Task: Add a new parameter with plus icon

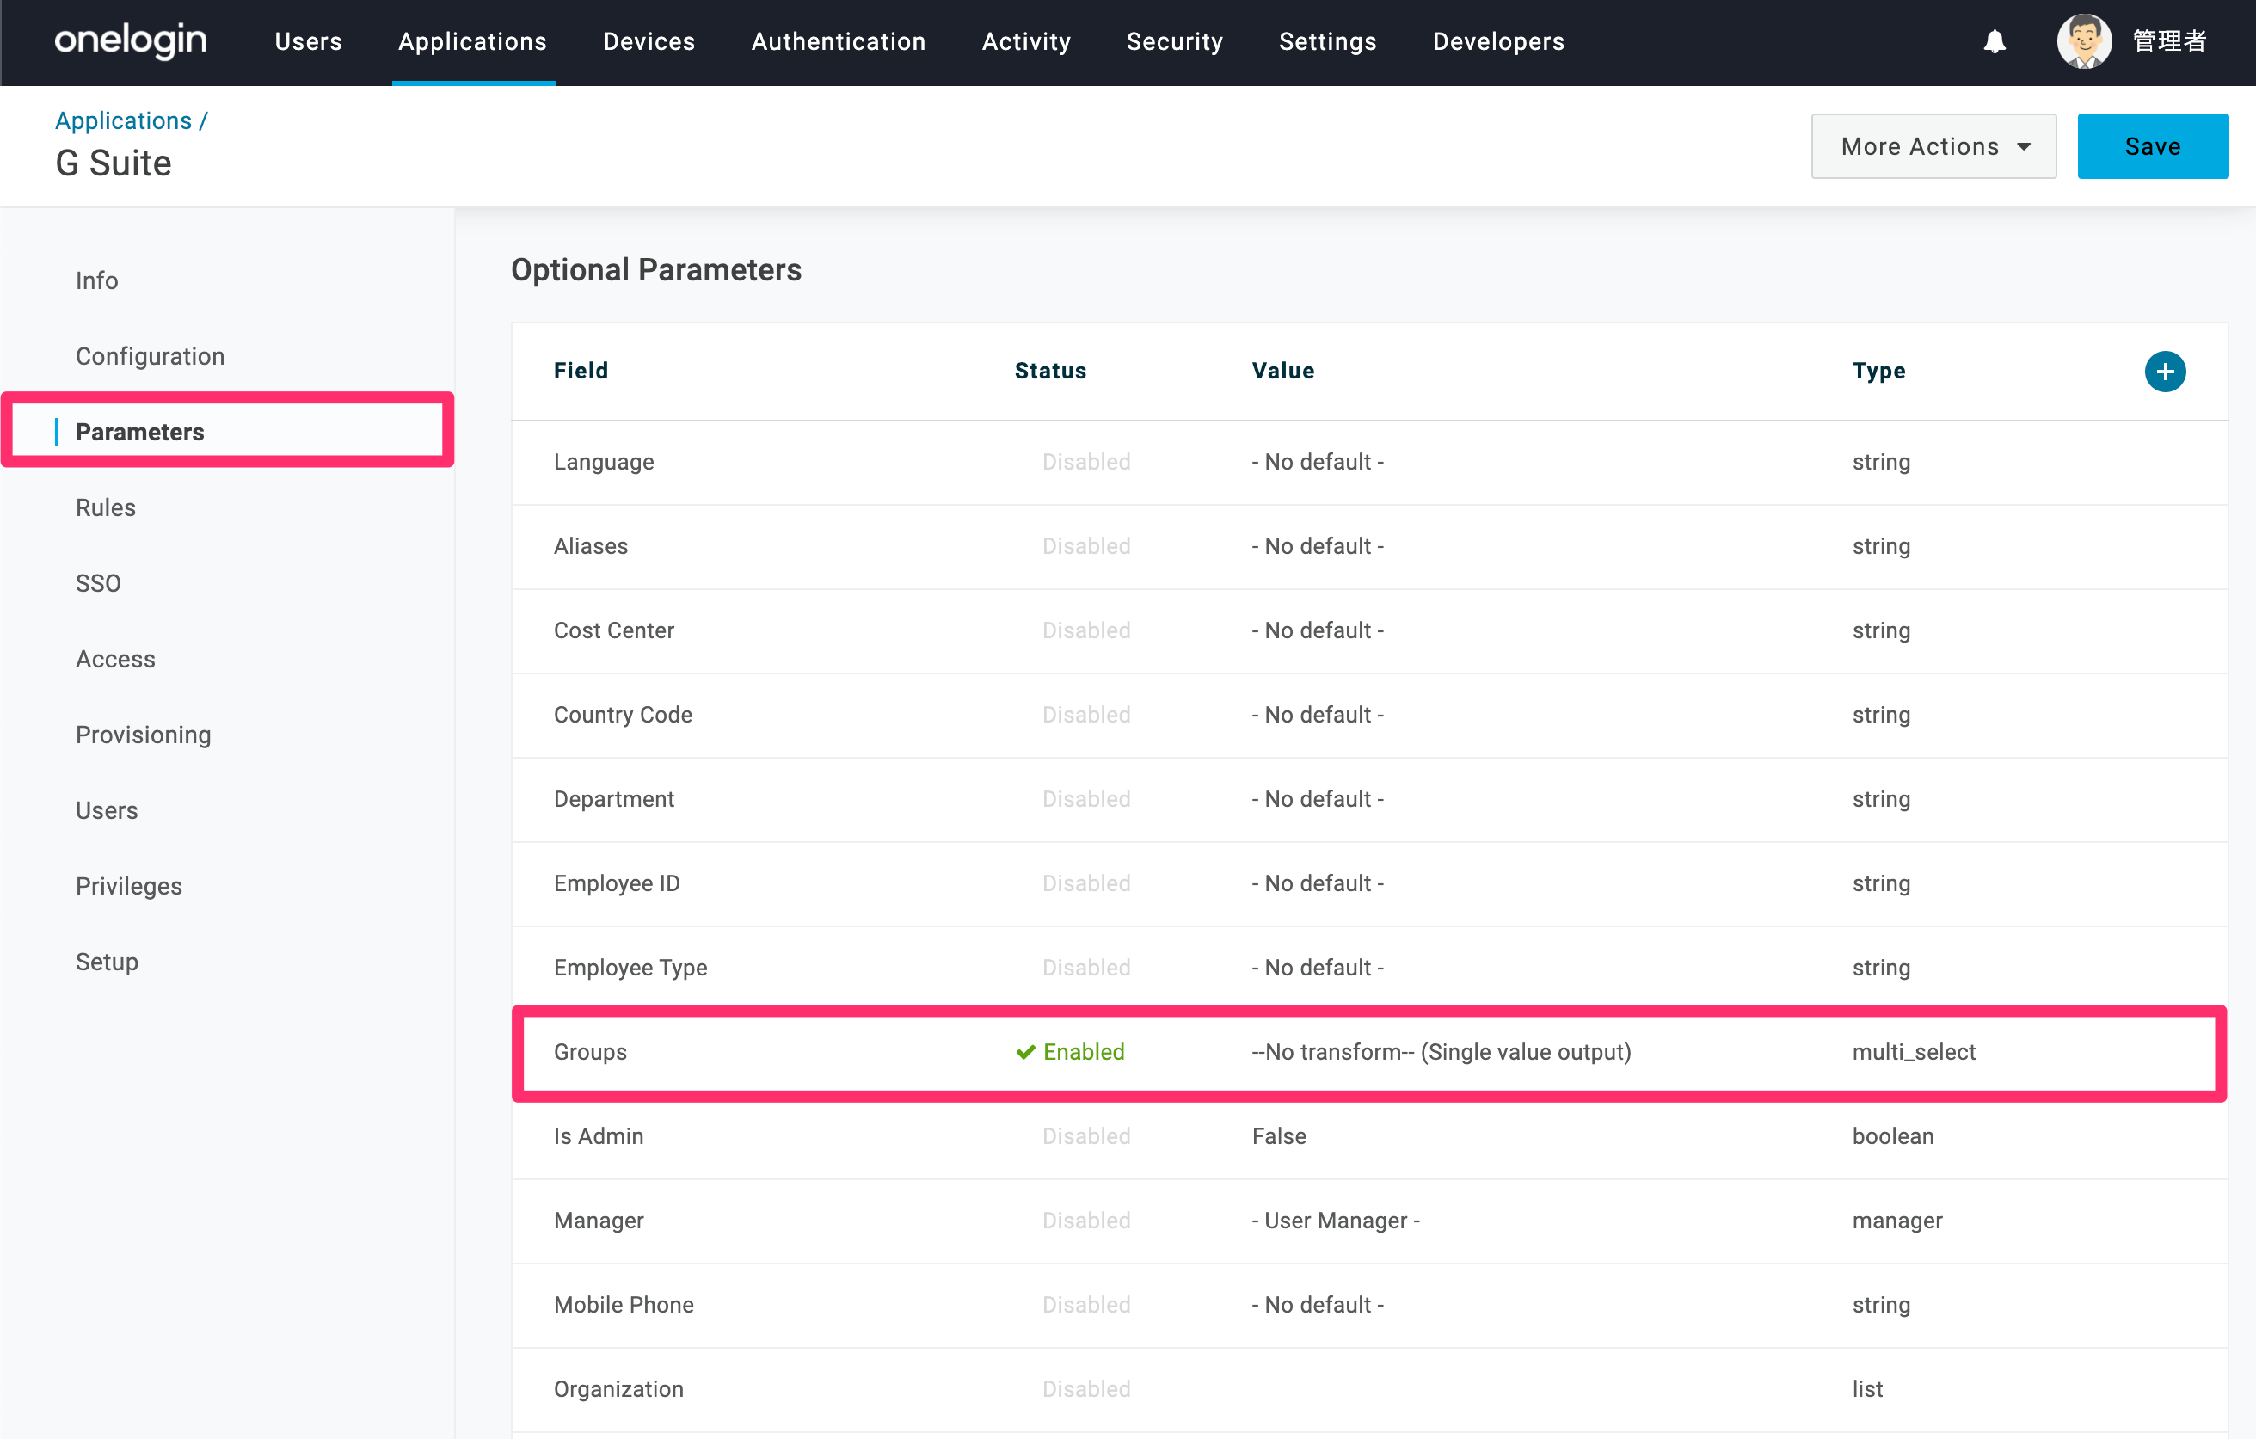Action: tap(2164, 371)
